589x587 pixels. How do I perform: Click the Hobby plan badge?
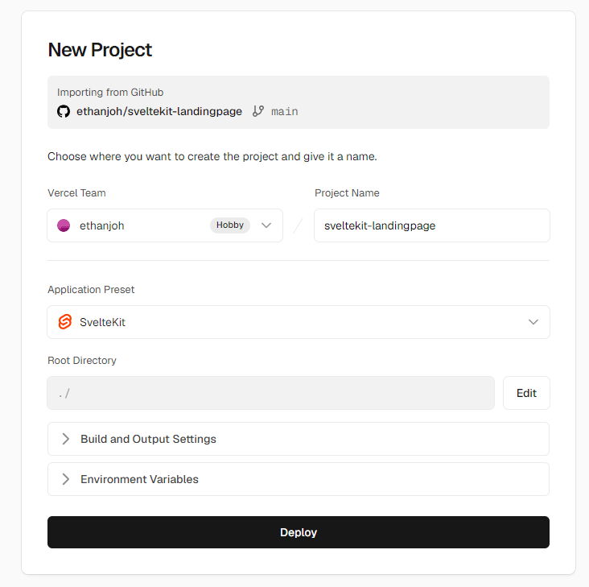pyautogui.click(x=230, y=225)
